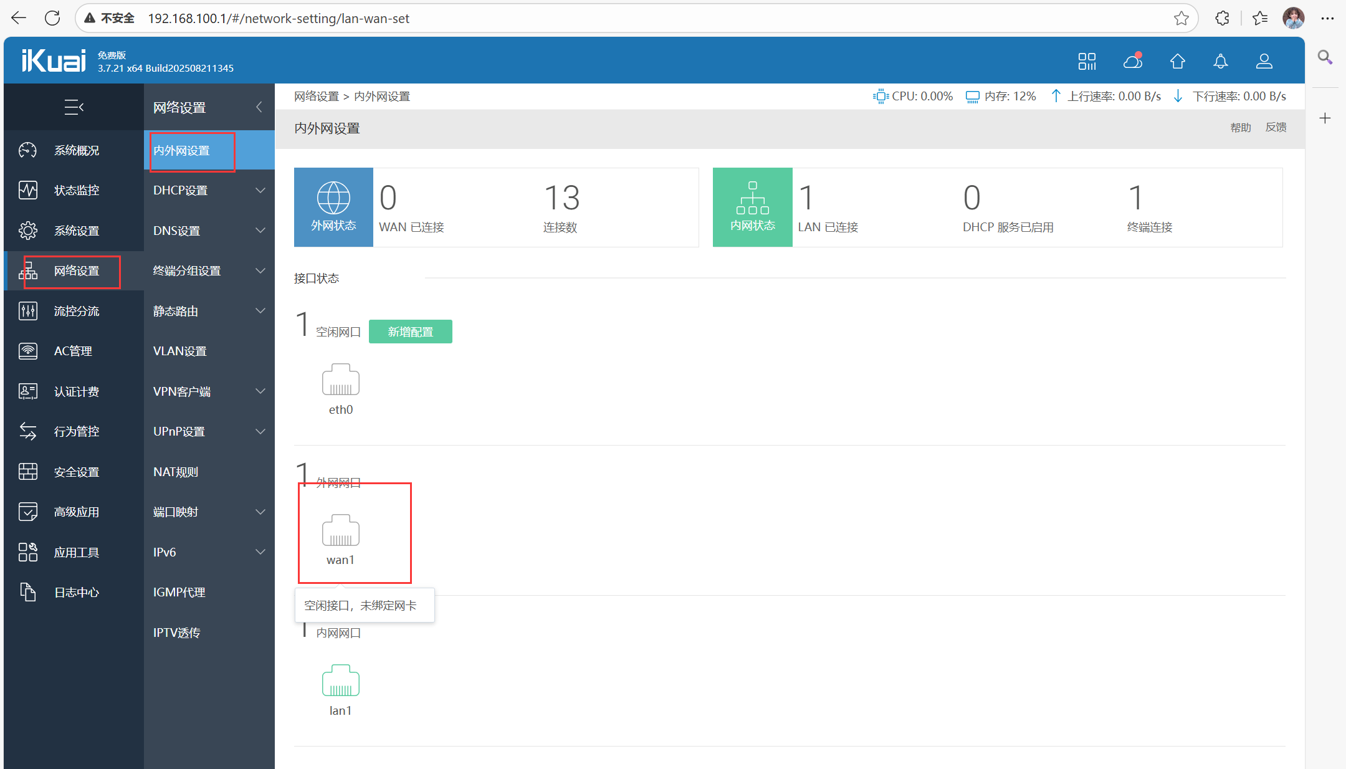Bookmark this page with star icon
This screenshot has width=1346, height=769.
point(1181,18)
